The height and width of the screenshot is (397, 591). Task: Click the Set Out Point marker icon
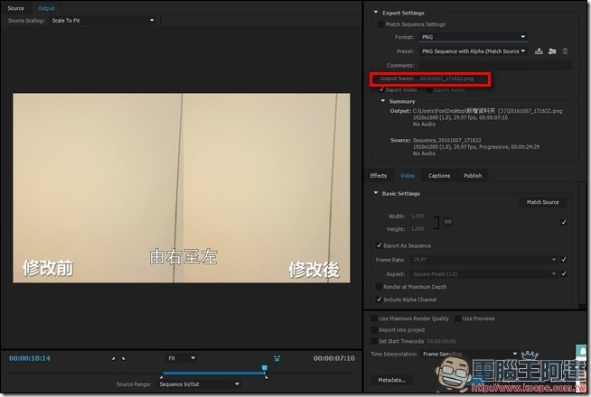[124, 358]
